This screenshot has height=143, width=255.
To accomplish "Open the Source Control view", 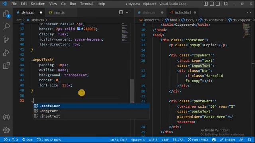I will tap(6, 40).
